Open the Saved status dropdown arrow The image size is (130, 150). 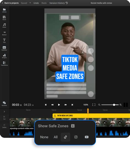click(x=30, y=3)
